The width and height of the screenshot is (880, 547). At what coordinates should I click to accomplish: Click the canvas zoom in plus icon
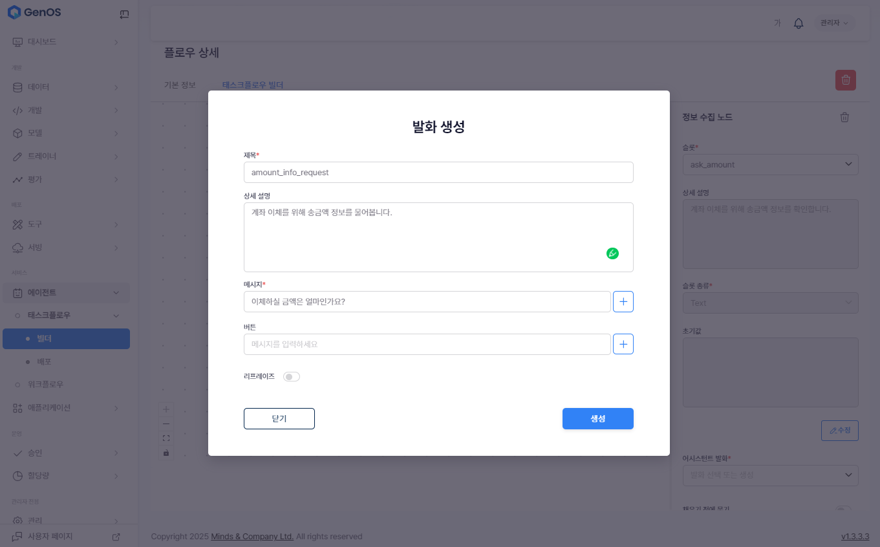[166, 409]
